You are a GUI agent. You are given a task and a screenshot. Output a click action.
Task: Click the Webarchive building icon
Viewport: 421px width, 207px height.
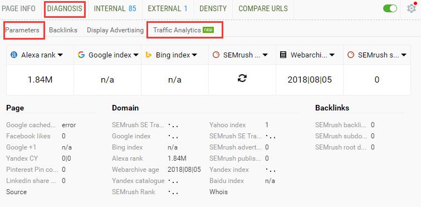(x=283, y=55)
